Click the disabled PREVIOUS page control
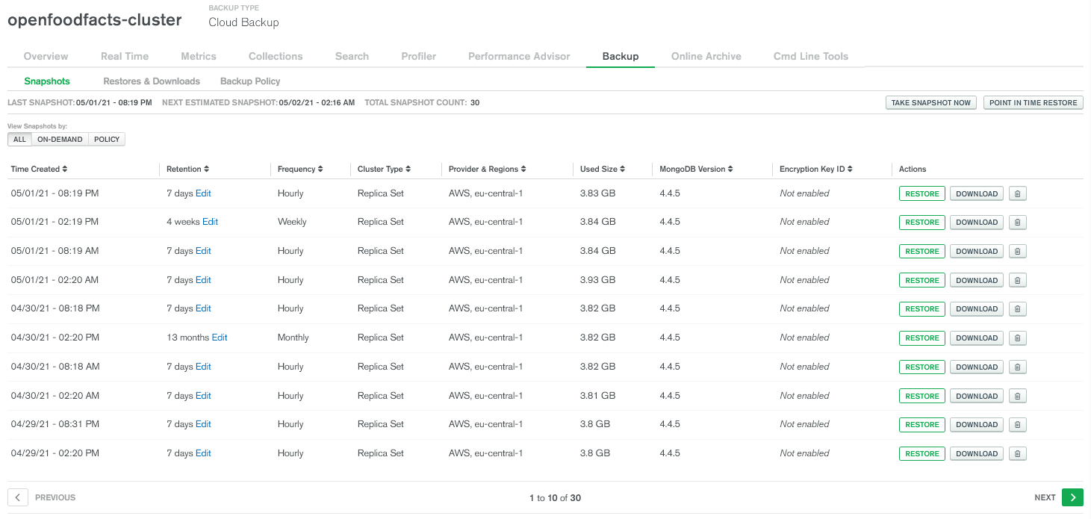 17,497
